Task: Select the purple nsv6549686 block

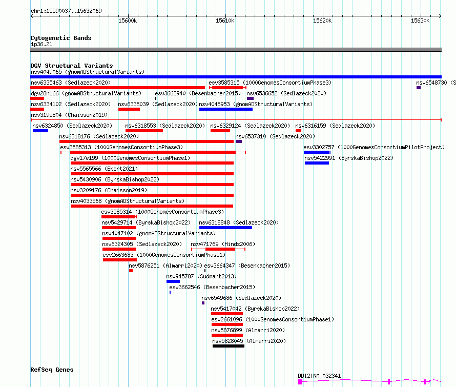Action: [203, 303]
